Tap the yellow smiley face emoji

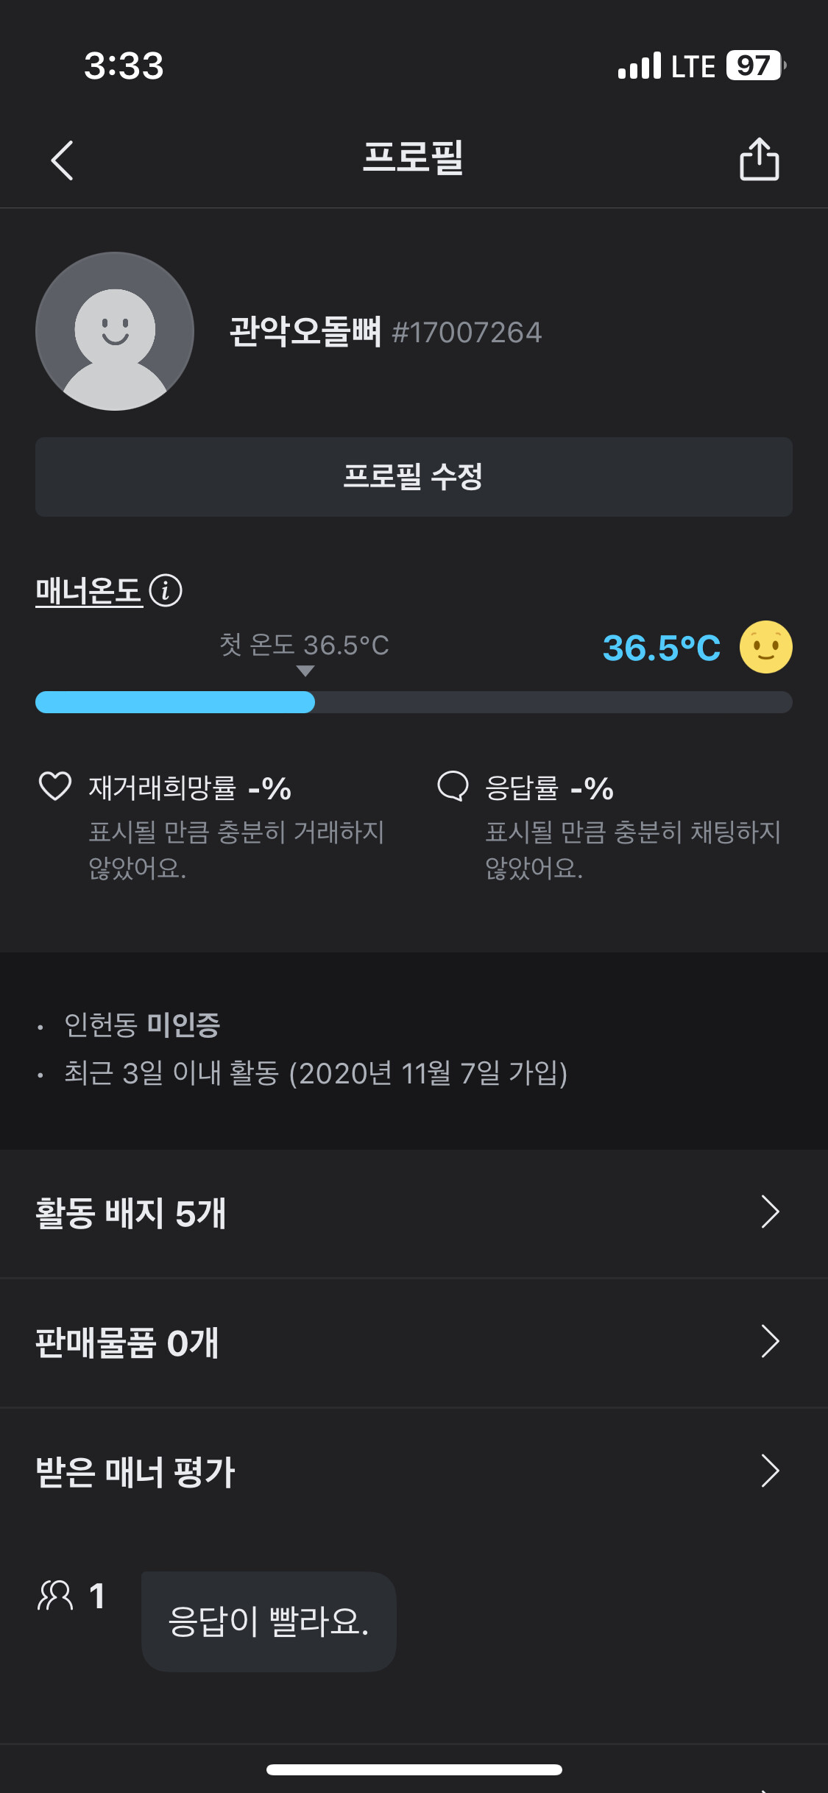point(765,648)
